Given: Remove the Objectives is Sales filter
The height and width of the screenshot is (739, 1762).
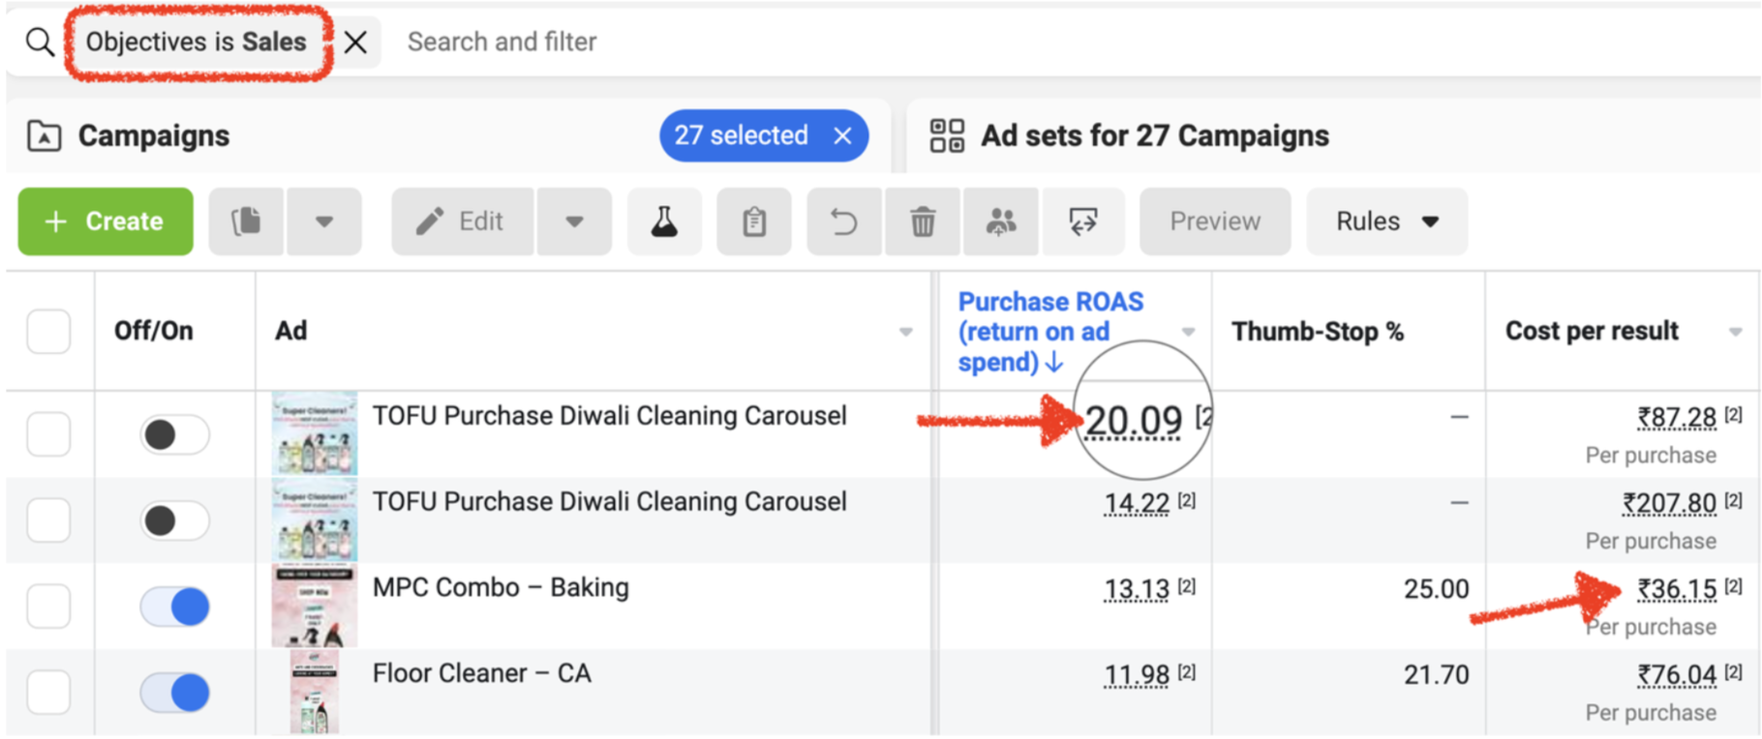Looking at the screenshot, I should (356, 43).
